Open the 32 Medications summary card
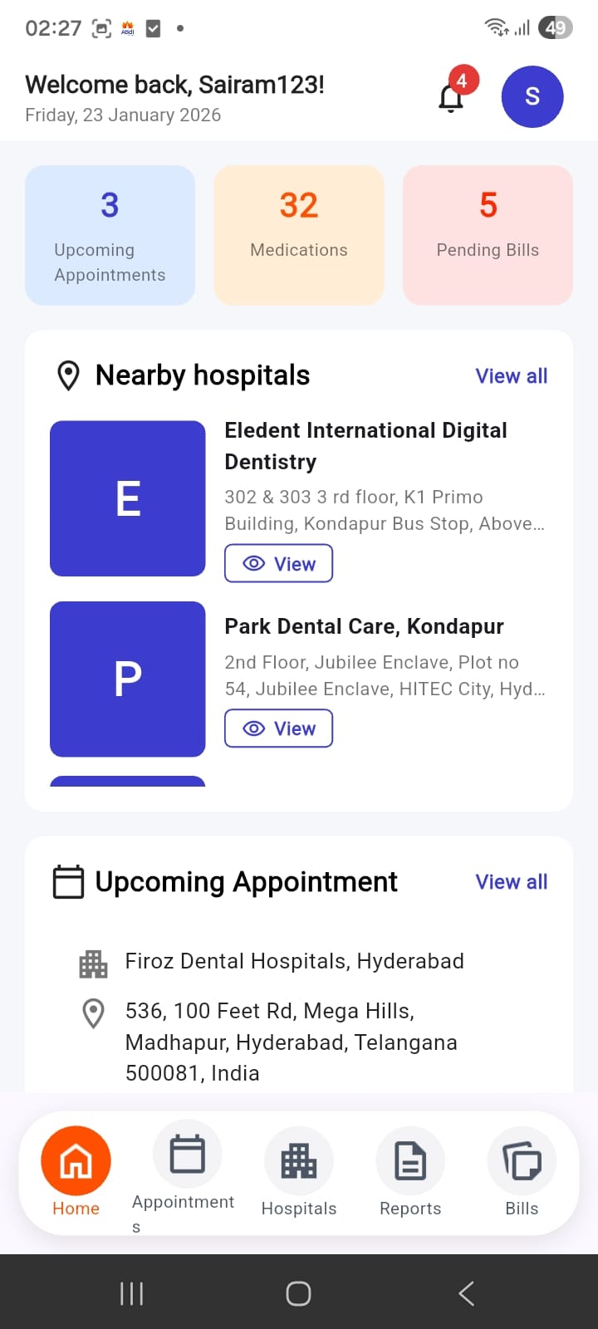 tap(299, 235)
